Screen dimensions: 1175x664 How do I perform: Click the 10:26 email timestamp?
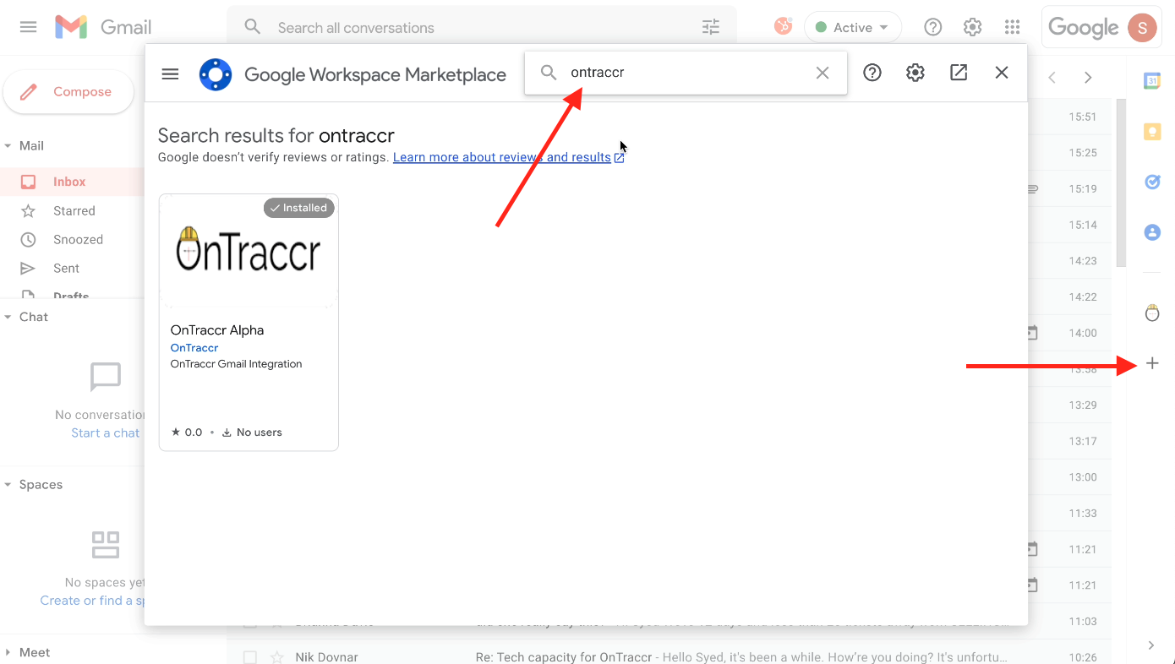coord(1083,657)
